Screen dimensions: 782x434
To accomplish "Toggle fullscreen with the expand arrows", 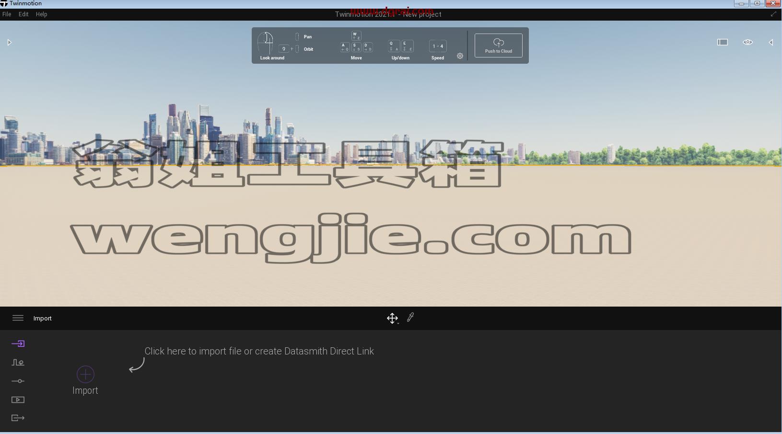I will [x=773, y=14].
